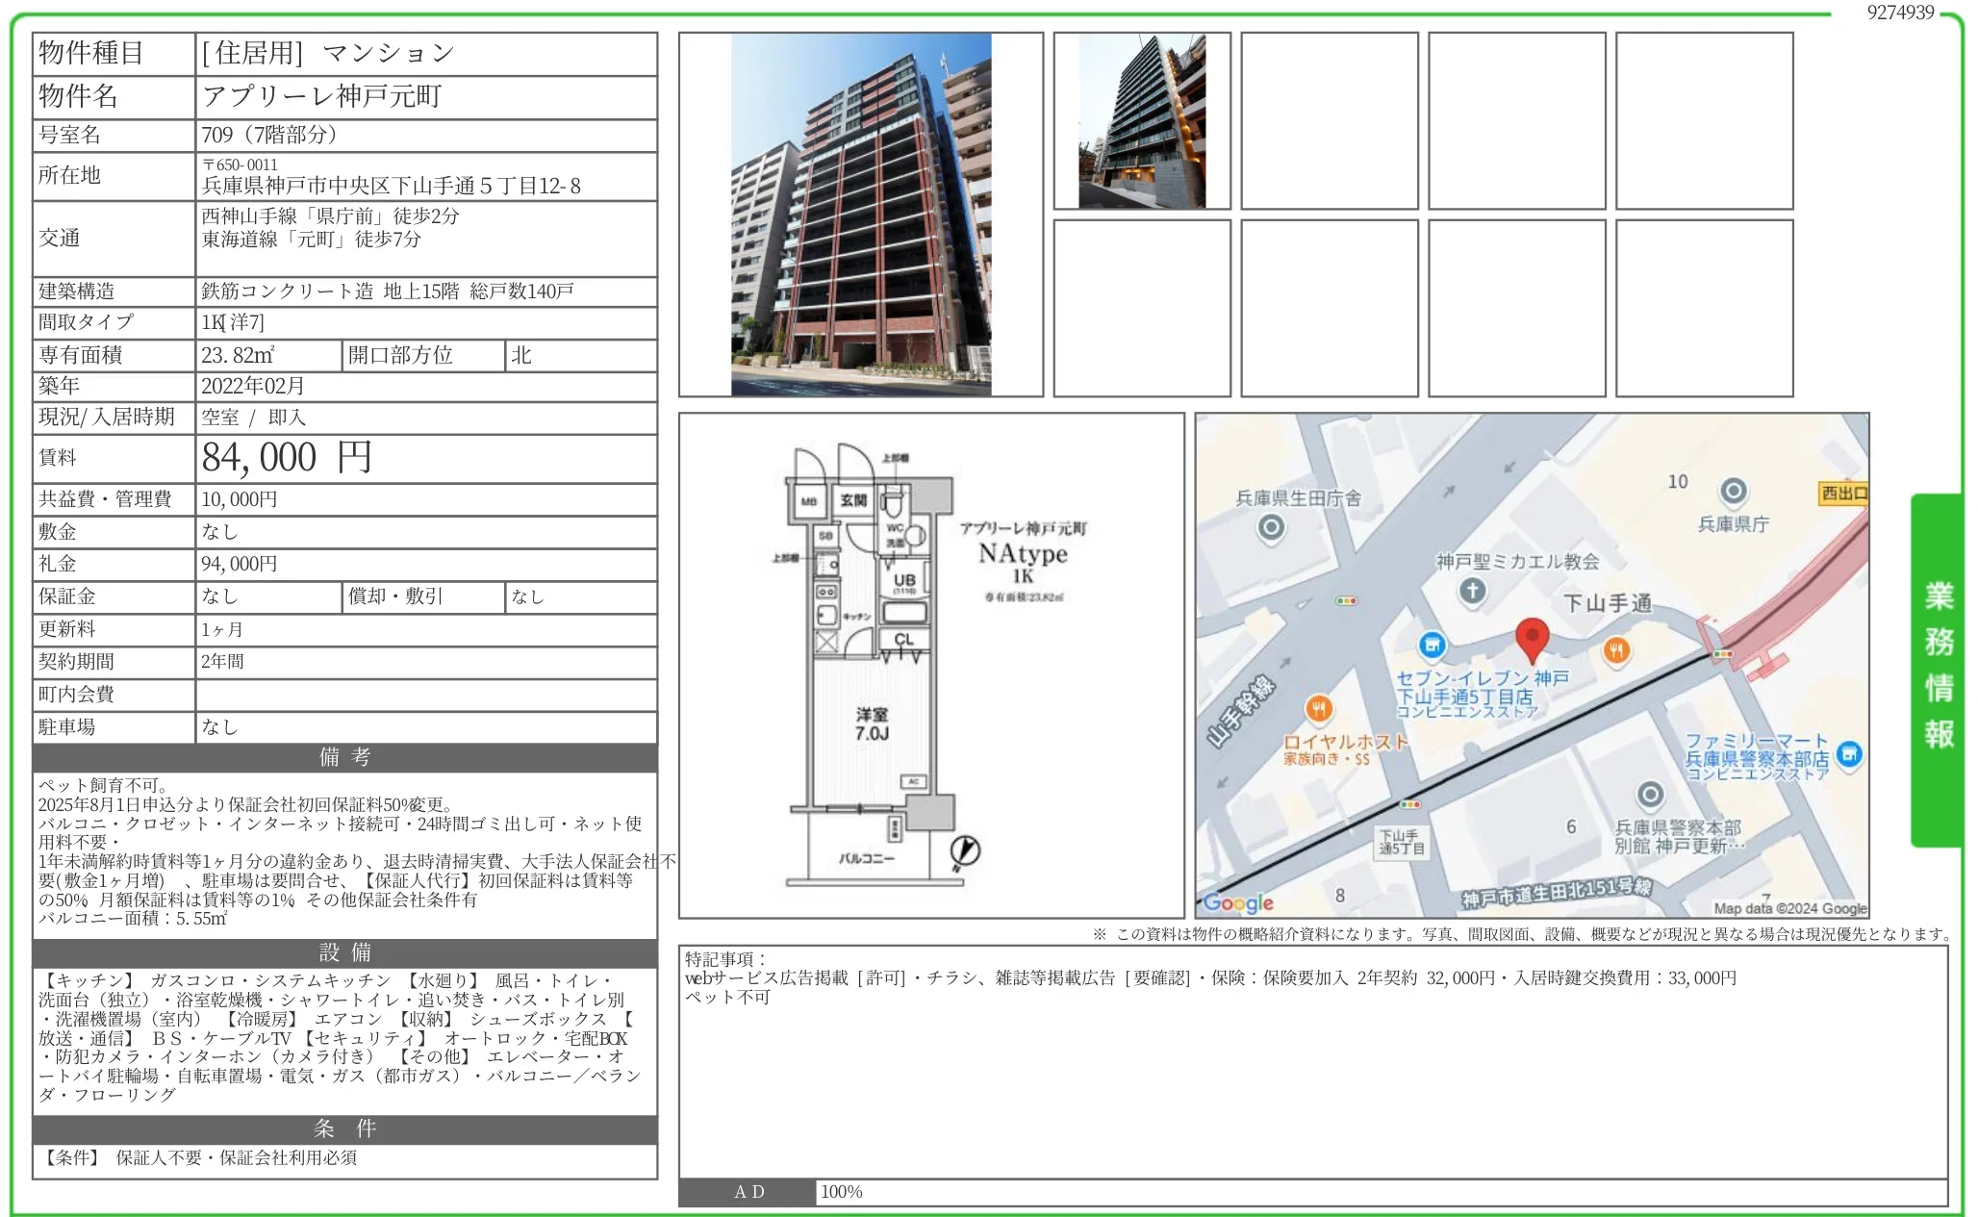Click the red property location pin on map
The width and height of the screenshot is (1978, 1217).
coord(1531,641)
